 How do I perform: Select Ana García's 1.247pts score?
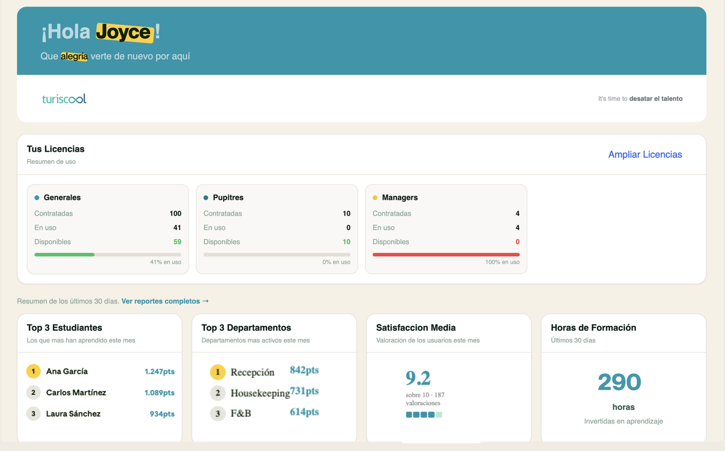159,372
